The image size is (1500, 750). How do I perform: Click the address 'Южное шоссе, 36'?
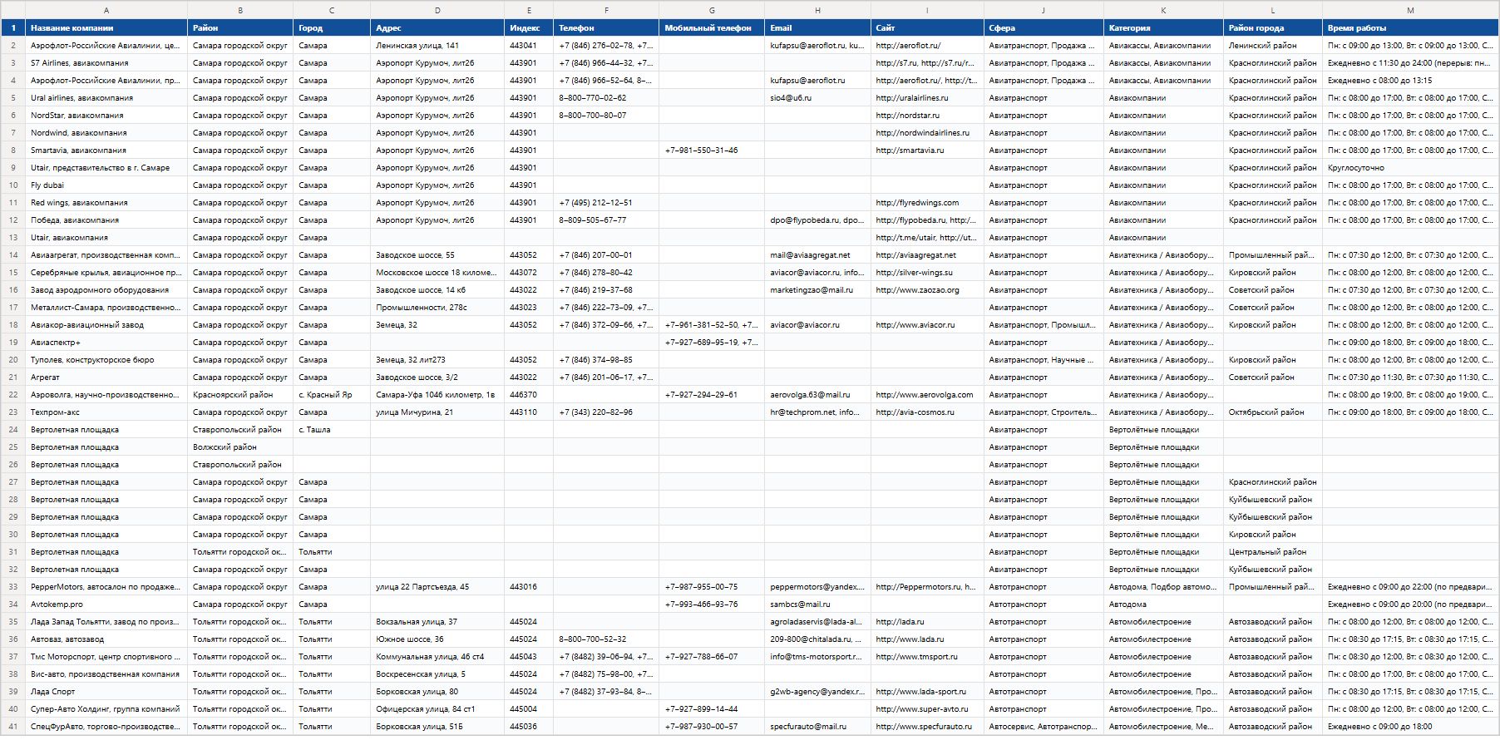[437, 639]
